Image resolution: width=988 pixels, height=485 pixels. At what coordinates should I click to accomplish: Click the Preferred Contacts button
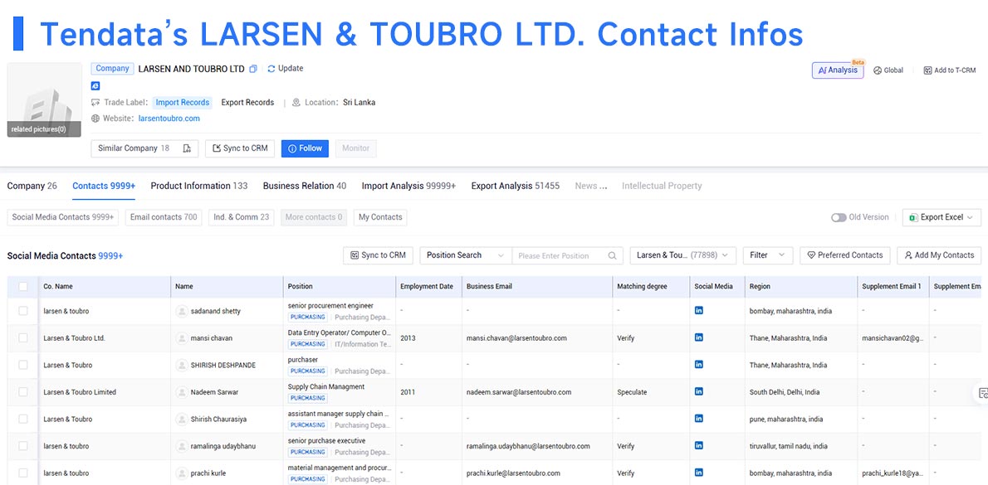coord(845,255)
